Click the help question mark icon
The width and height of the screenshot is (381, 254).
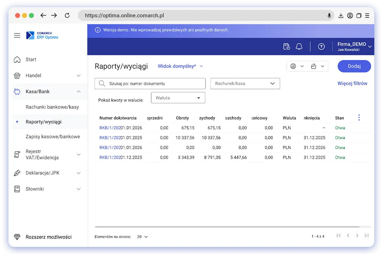click(x=321, y=47)
